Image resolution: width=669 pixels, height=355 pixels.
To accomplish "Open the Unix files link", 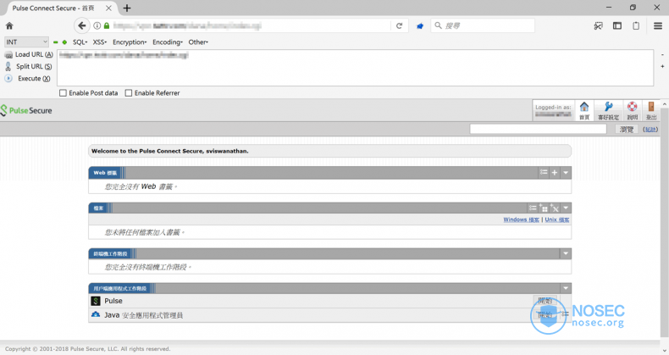I will tap(556, 219).
